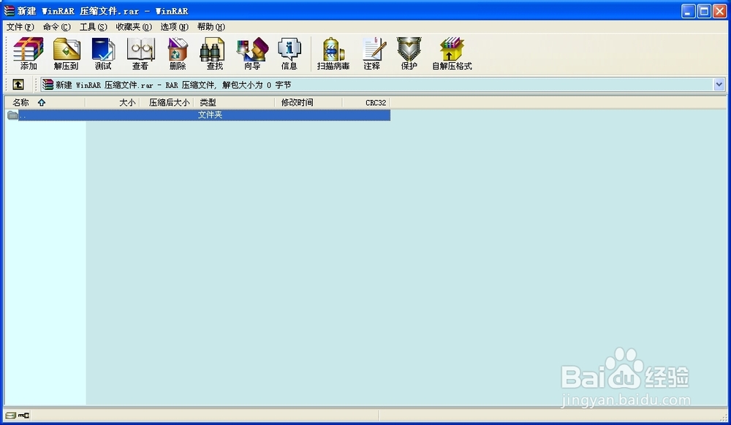Sort by 类型 column header
Viewport: 731px width, 425px height.
(x=234, y=102)
